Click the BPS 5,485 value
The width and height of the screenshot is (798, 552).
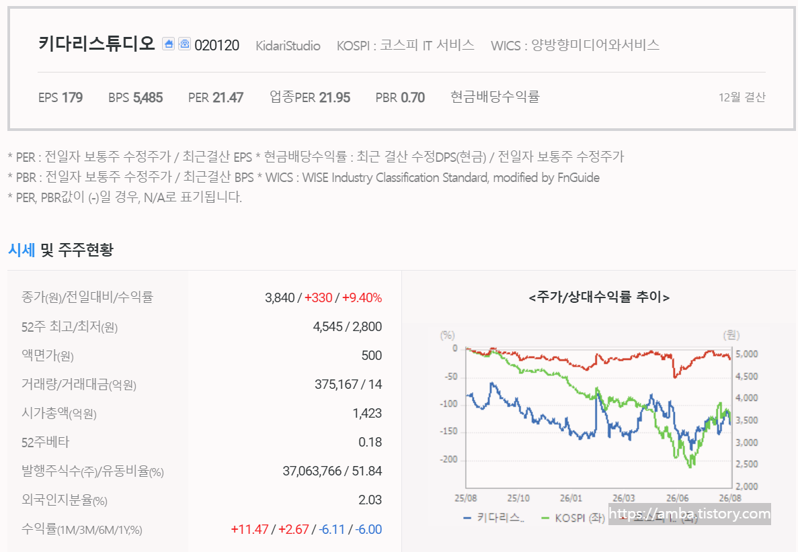point(135,97)
